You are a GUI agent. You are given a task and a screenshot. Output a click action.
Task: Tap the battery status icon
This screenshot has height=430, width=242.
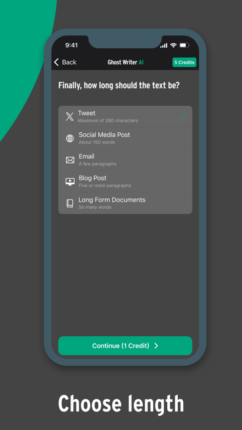[185, 45]
